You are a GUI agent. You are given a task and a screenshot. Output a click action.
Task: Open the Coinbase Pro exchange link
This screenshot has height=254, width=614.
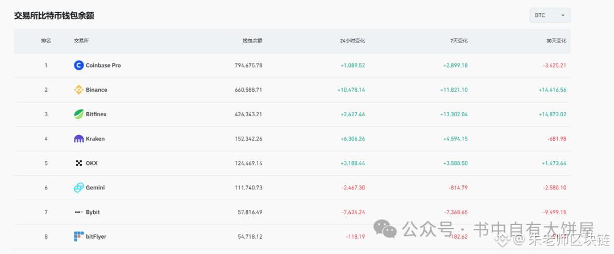pos(103,65)
